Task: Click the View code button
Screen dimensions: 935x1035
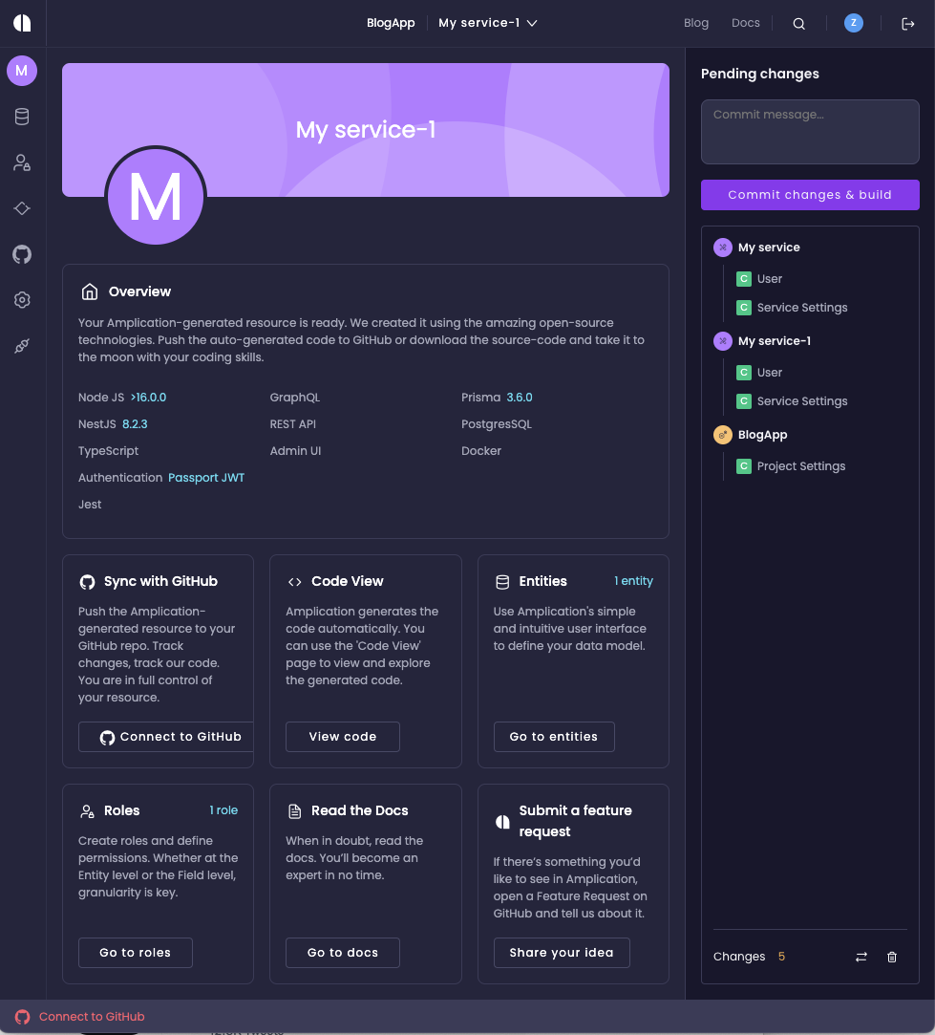Action: click(x=343, y=737)
